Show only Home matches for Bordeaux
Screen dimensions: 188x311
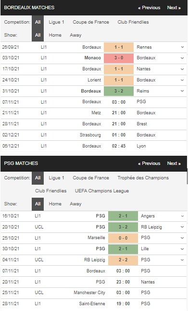(x=55, y=35)
